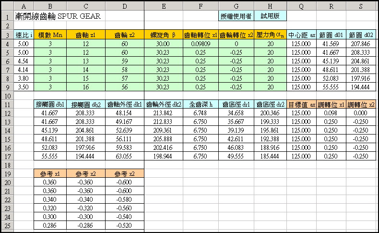379x233 pixels.
Task: Select the 速比 i header cell
Action: tap(24, 35)
